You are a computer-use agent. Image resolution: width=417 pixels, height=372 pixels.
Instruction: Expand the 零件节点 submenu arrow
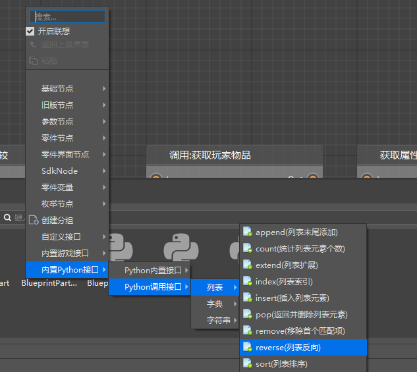104,138
